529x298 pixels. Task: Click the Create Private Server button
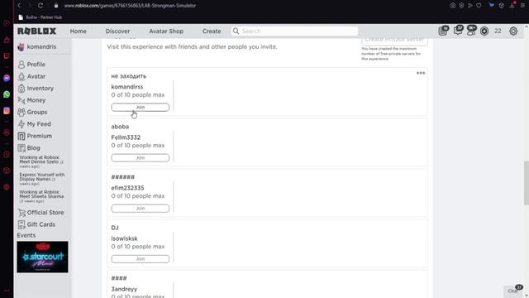click(394, 41)
